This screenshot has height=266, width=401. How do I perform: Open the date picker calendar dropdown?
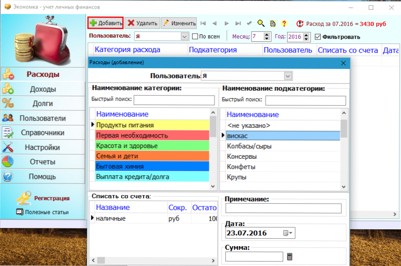pos(288,233)
